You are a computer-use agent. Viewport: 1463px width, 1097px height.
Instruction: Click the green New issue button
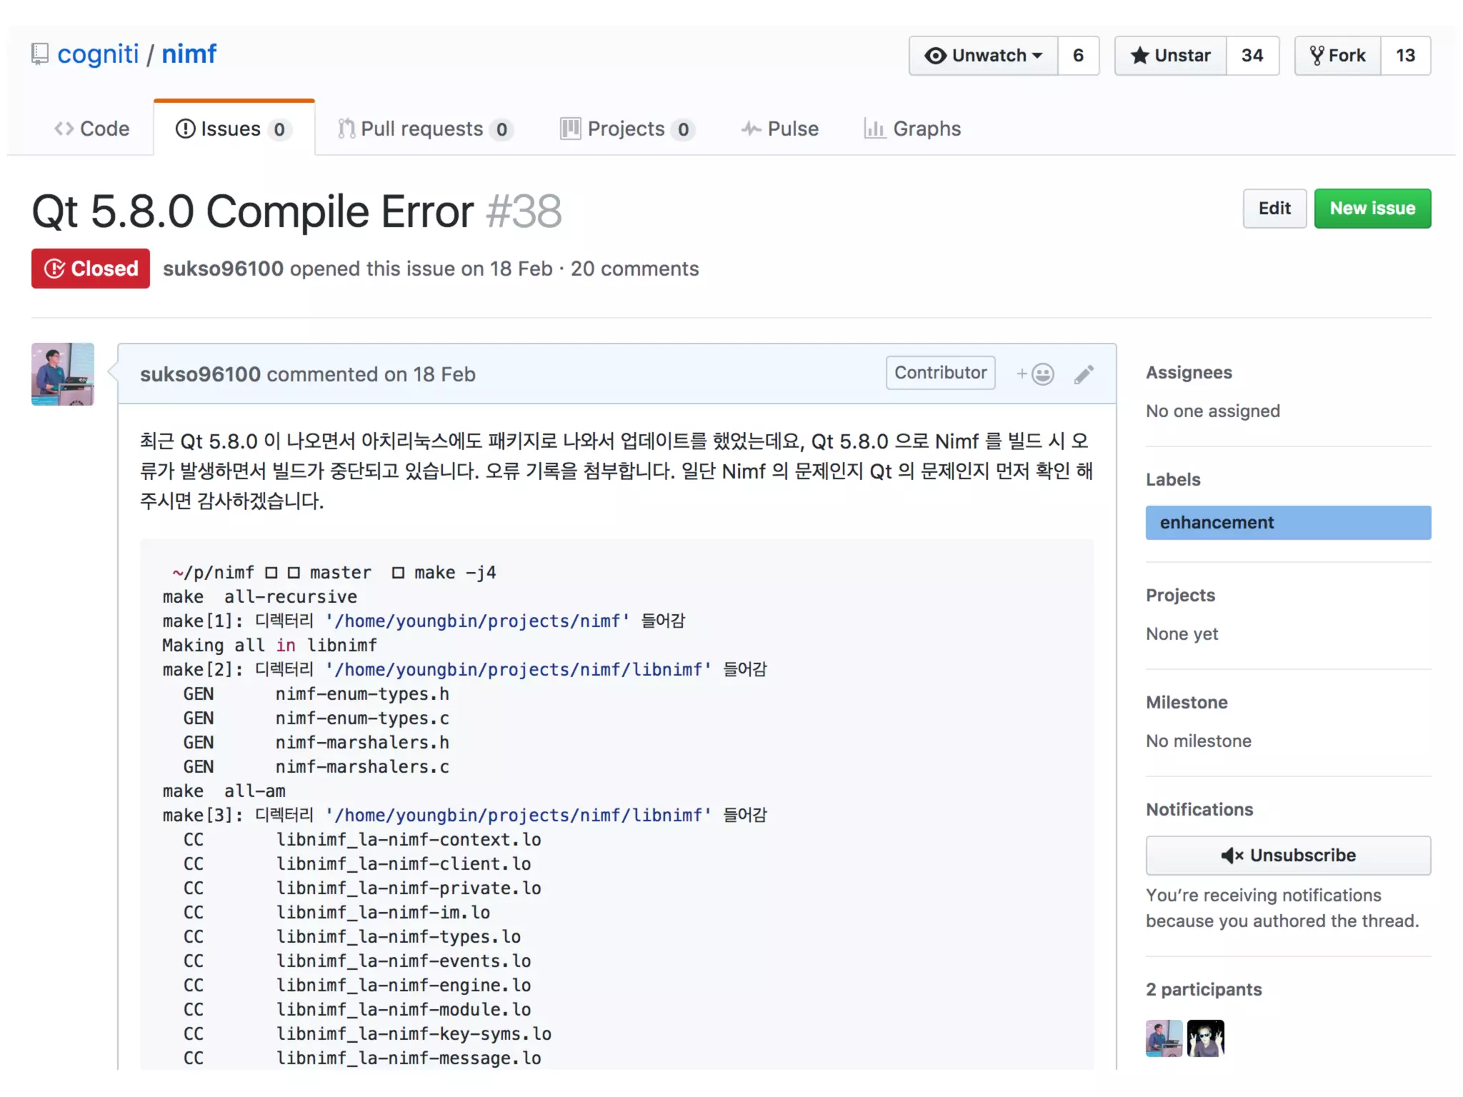pyautogui.click(x=1372, y=209)
